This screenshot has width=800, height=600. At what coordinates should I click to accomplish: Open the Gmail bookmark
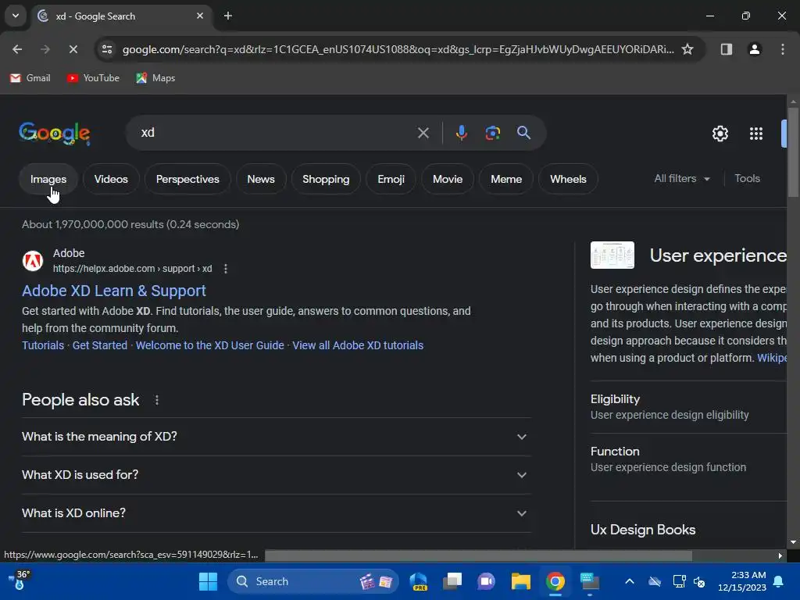(30, 78)
